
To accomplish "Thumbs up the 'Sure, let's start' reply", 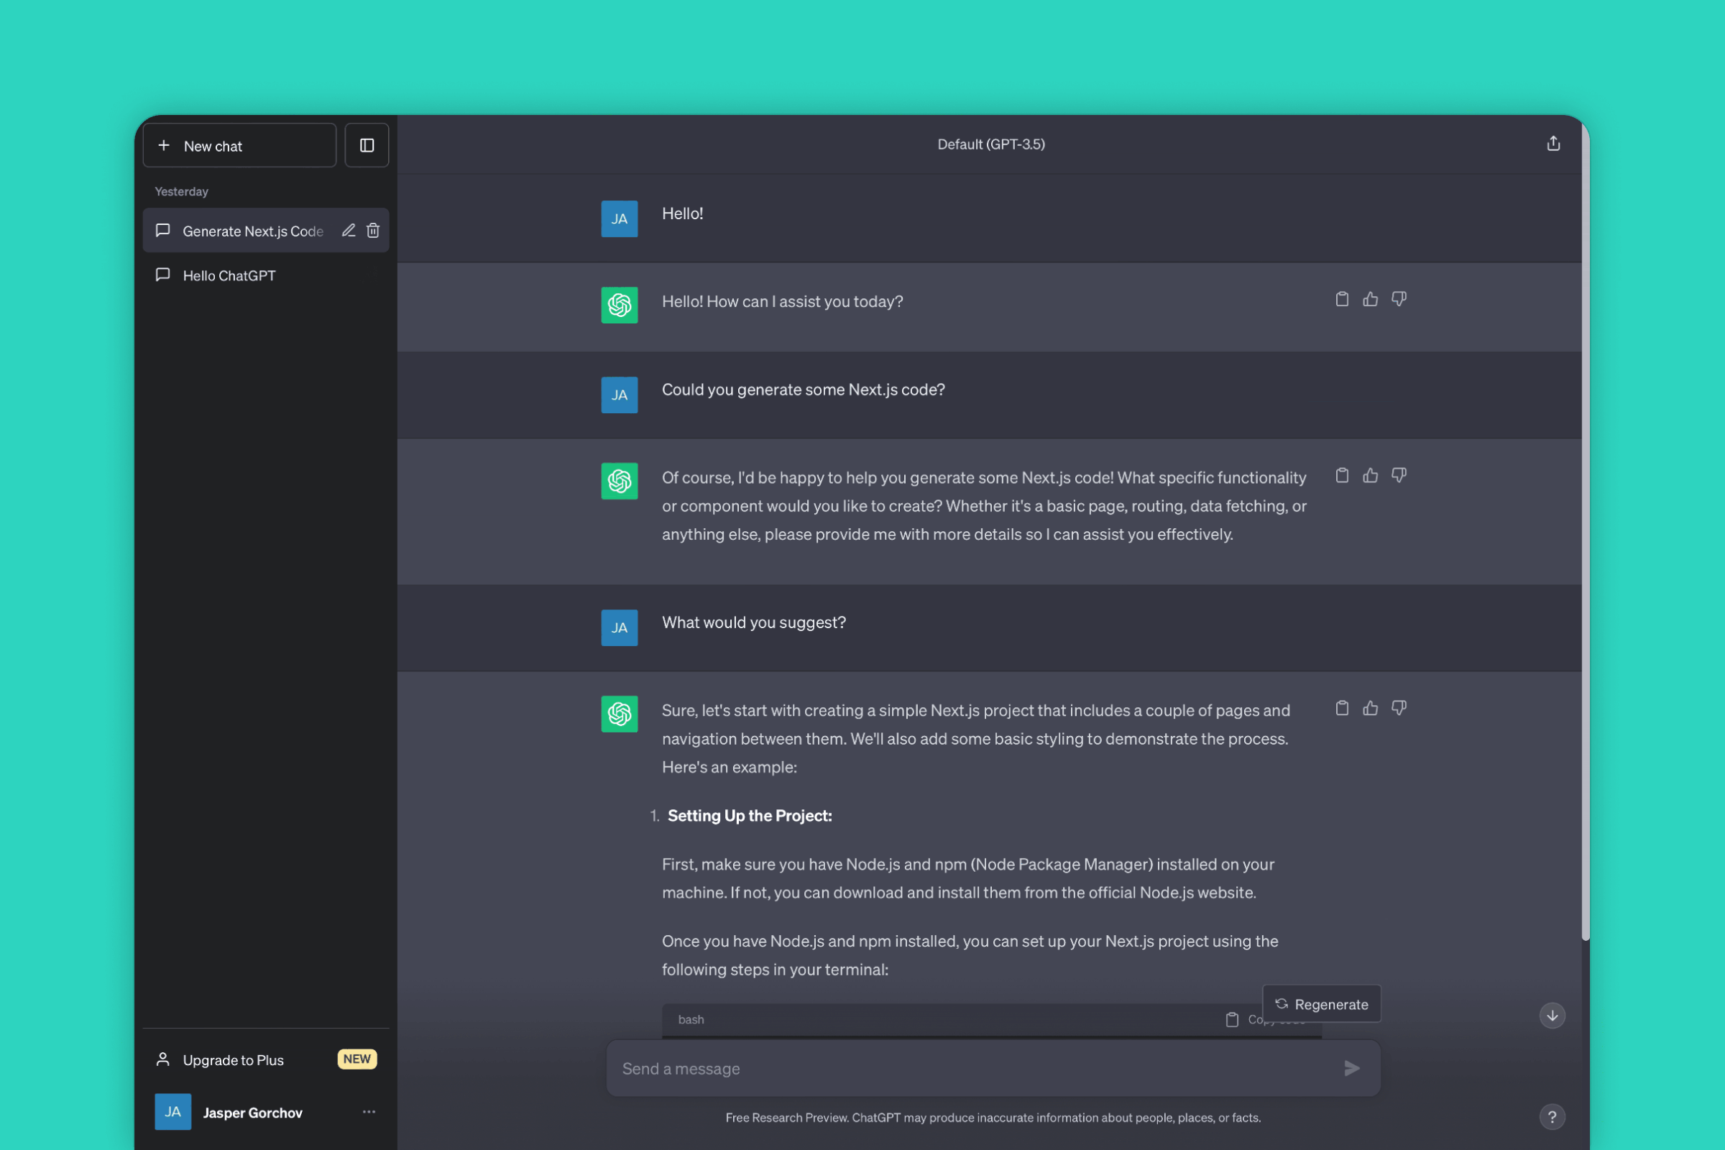I will [x=1370, y=708].
